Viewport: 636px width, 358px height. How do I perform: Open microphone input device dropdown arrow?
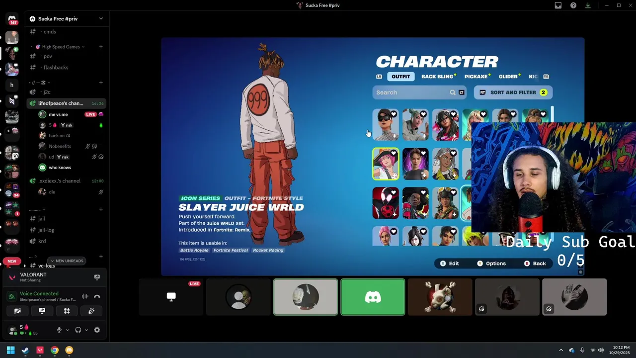[x=68, y=330]
